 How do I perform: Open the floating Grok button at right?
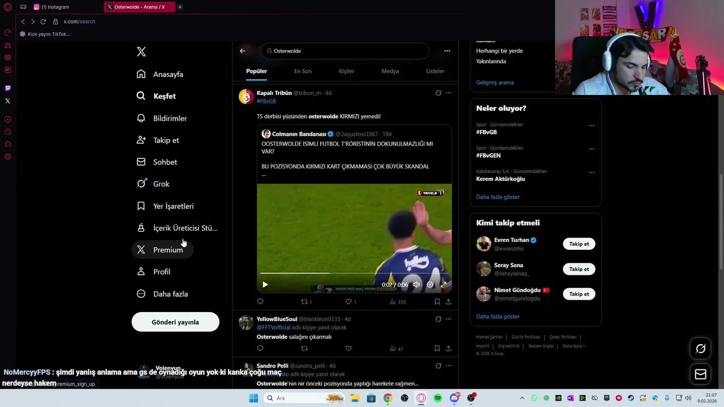coord(700,349)
